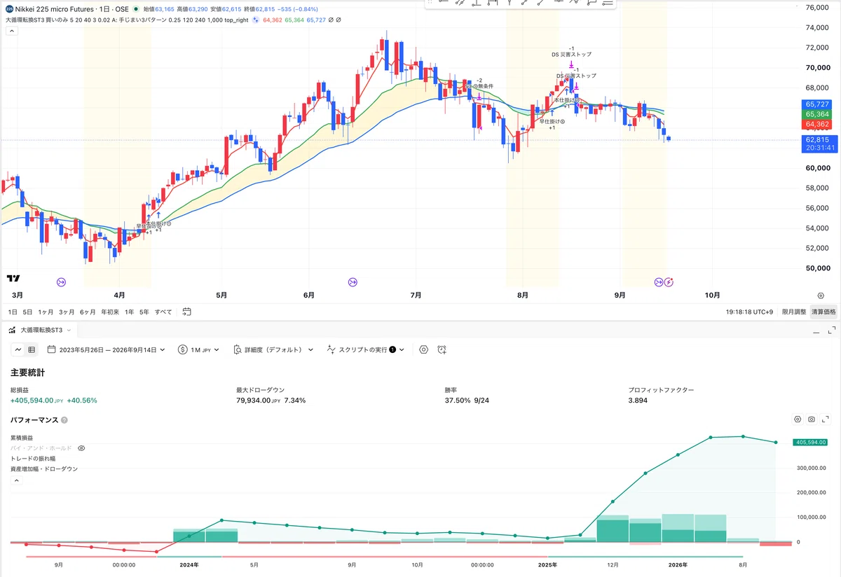The width and height of the screenshot is (841, 577).
Task: Open performance chart settings icon
Action: click(x=797, y=419)
